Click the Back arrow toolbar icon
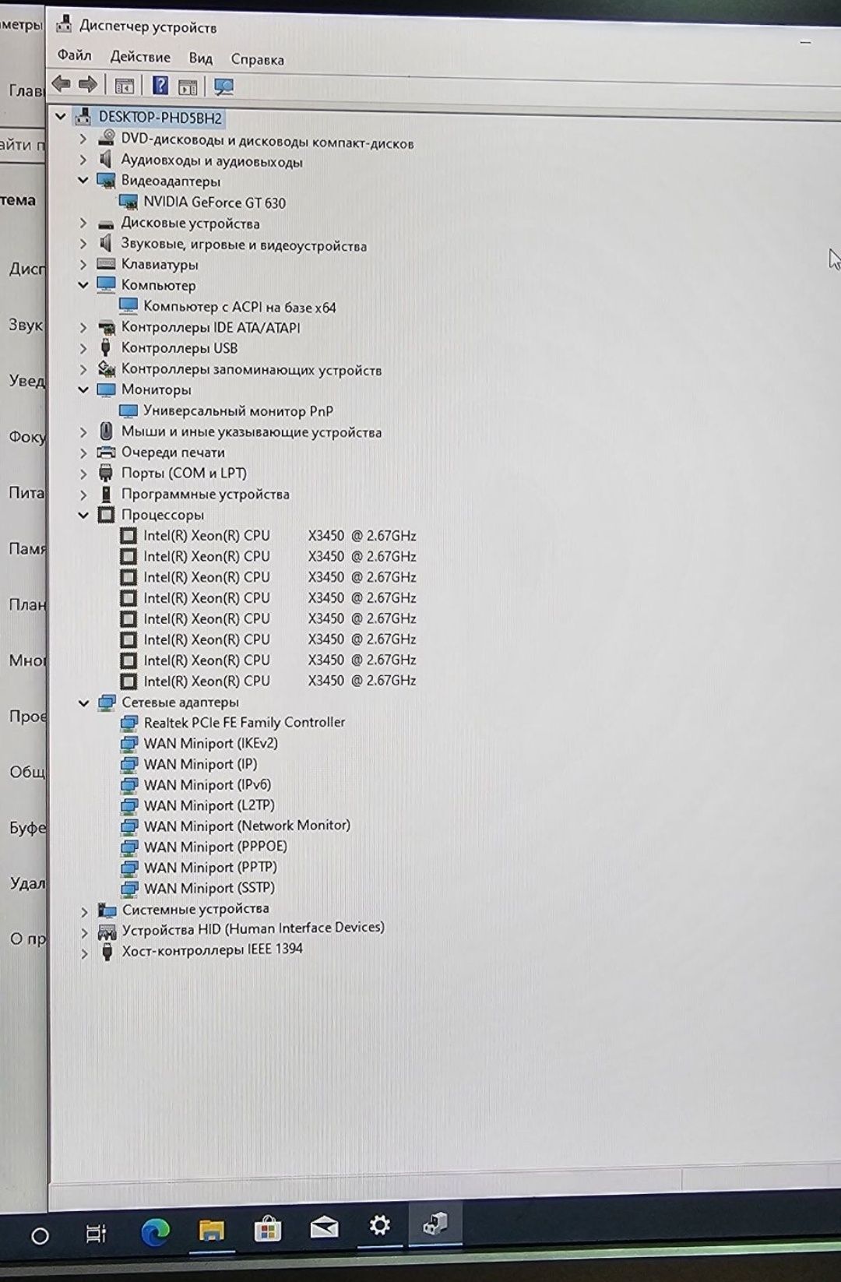The image size is (841, 1282). point(61,84)
